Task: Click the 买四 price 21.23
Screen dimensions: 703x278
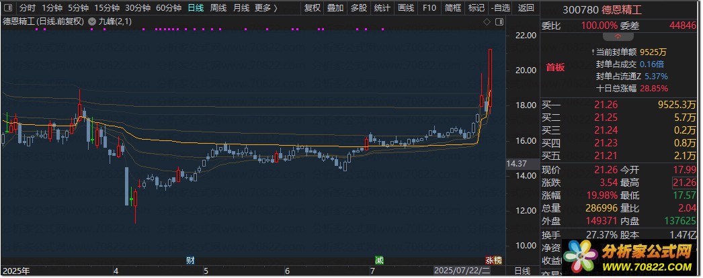Action: [x=606, y=143]
